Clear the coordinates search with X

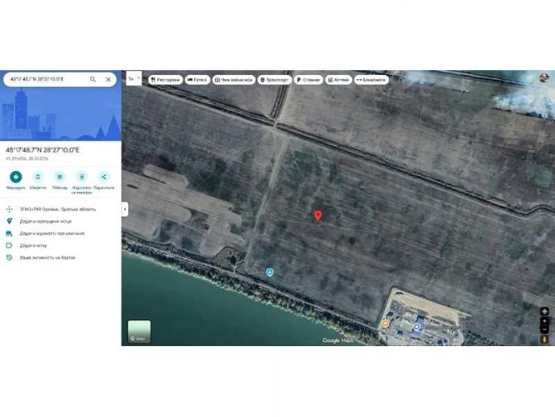[108, 79]
